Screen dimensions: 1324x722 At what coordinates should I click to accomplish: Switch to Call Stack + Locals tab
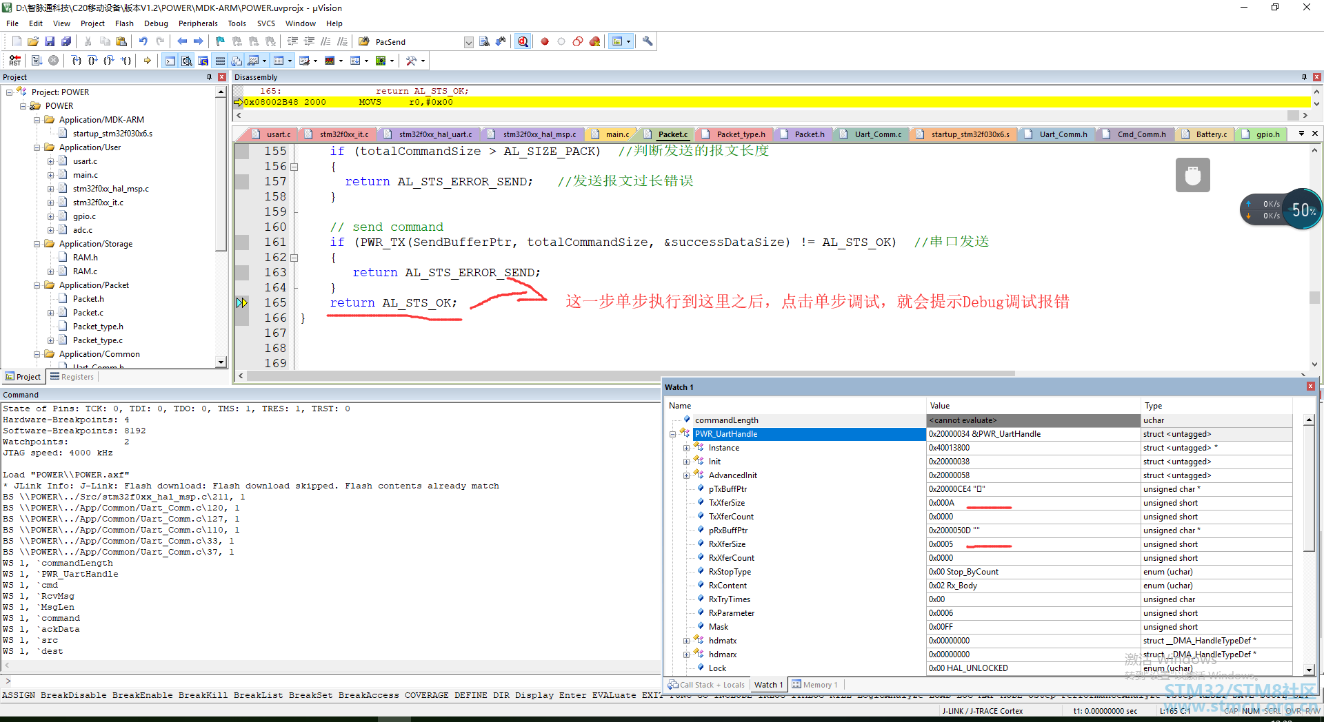click(706, 685)
